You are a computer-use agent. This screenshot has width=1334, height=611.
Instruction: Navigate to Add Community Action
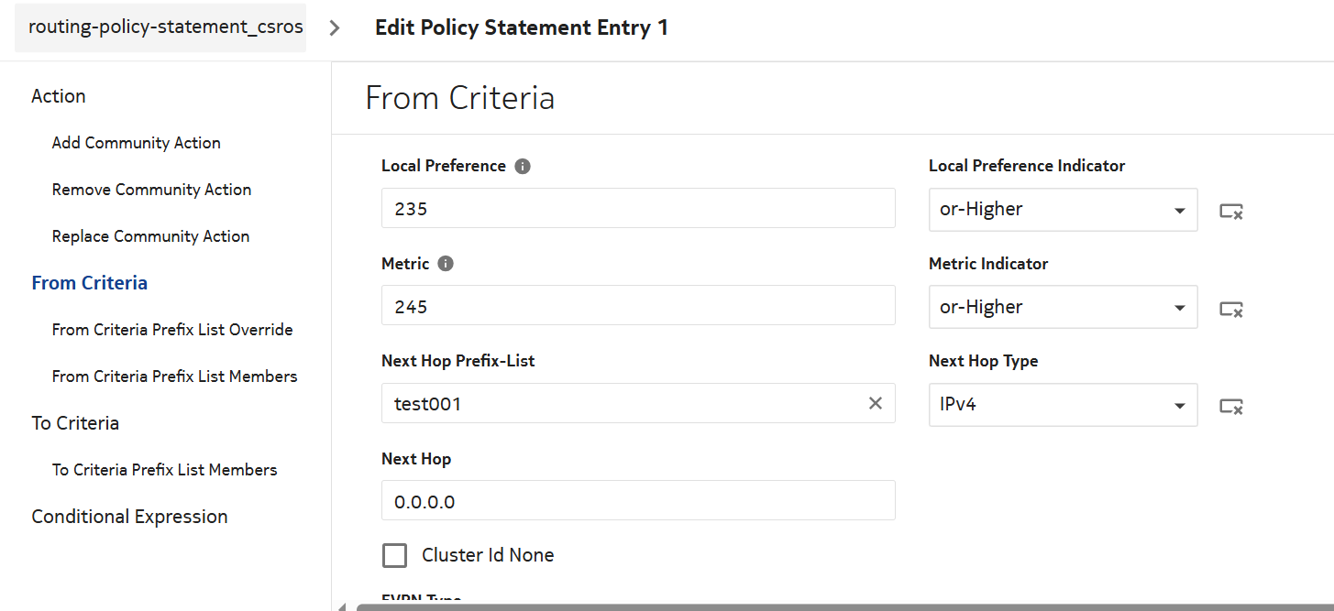coord(136,143)
